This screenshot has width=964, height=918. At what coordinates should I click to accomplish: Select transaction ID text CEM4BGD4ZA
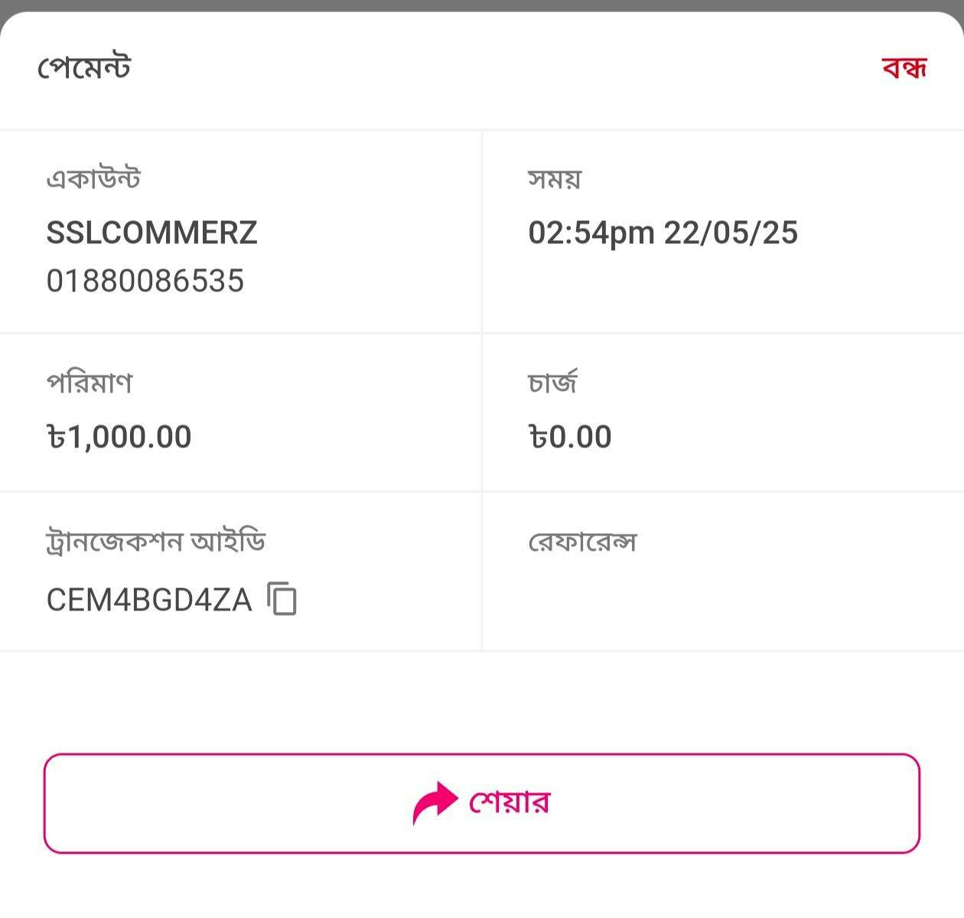click(148, 600)
